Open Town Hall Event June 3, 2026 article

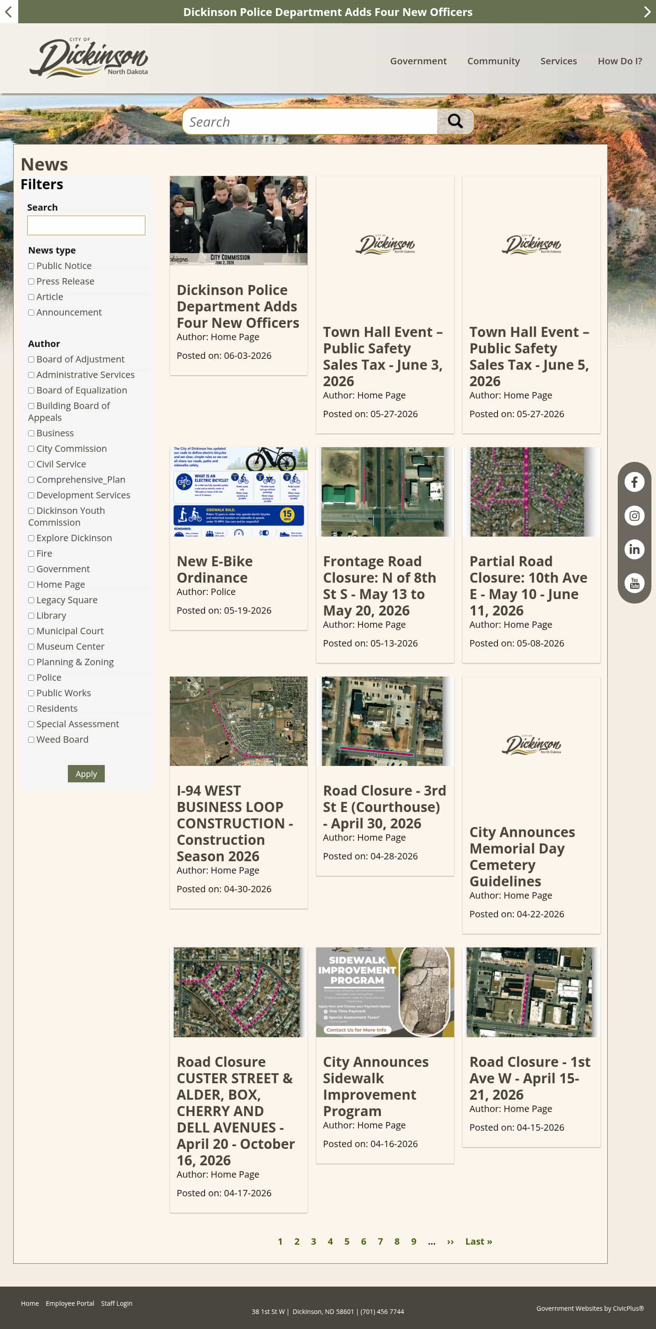pos(382,356)
